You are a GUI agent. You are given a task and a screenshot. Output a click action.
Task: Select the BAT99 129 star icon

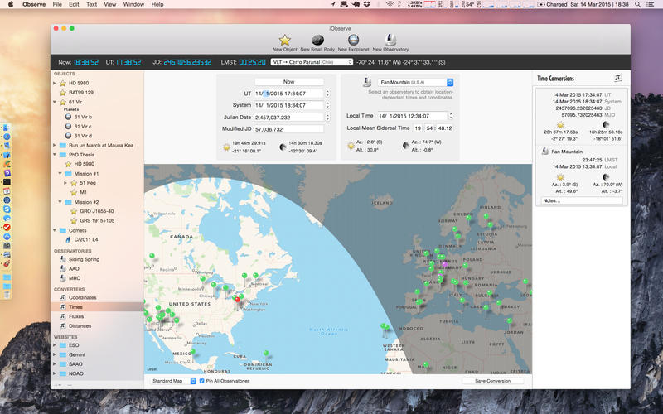(x=63, y=93)
